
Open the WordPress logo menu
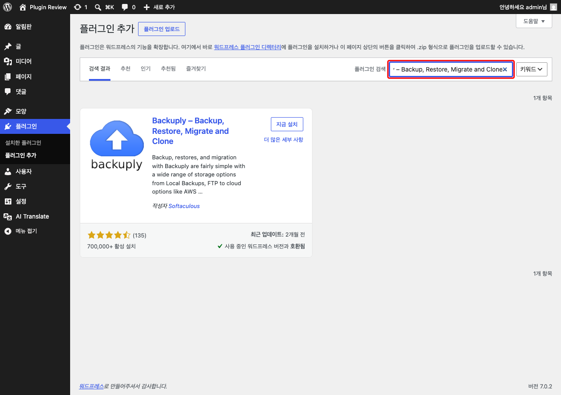[x=7, y=7]
